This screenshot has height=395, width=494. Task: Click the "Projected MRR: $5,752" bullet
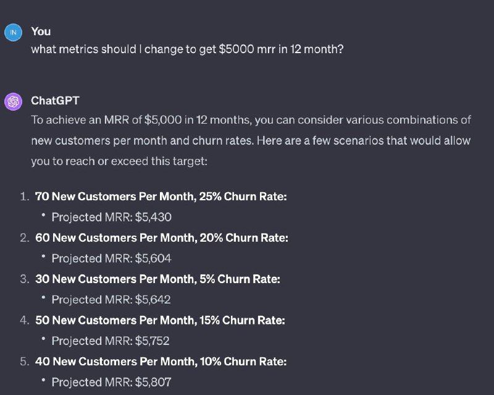click(111, 341)
